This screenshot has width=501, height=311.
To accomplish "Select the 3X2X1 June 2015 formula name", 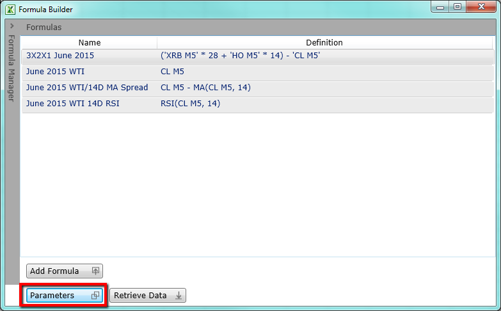I will (60, 56).
